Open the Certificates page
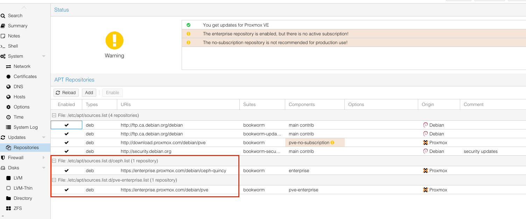This screenshot has height=219, width=526. coord(25,76)
